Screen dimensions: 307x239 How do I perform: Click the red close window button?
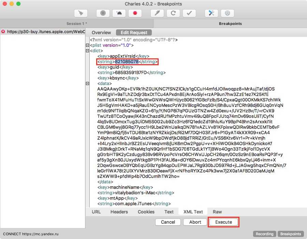pyautogui.click(x=5, y=4)
